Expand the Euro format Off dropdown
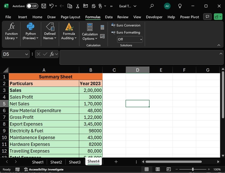 tap(130, 39)
